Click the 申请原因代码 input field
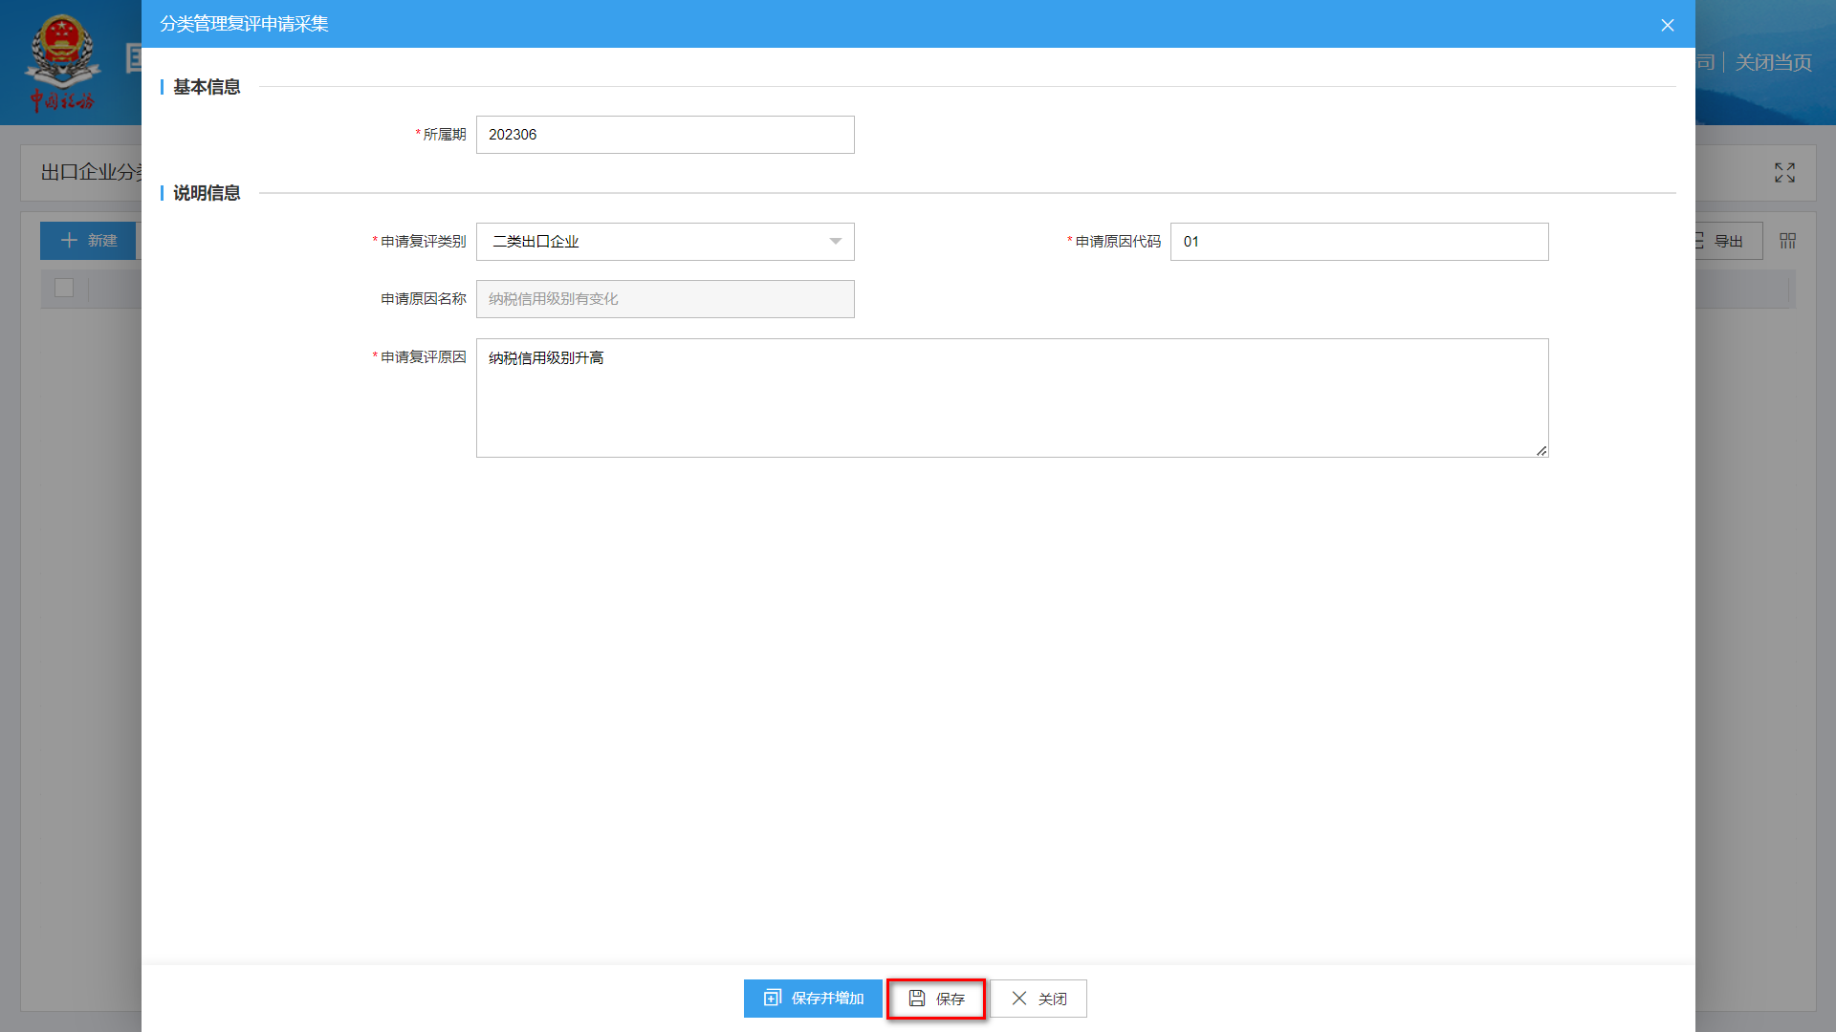The image size is (1836, 1032). point(1358,242)
